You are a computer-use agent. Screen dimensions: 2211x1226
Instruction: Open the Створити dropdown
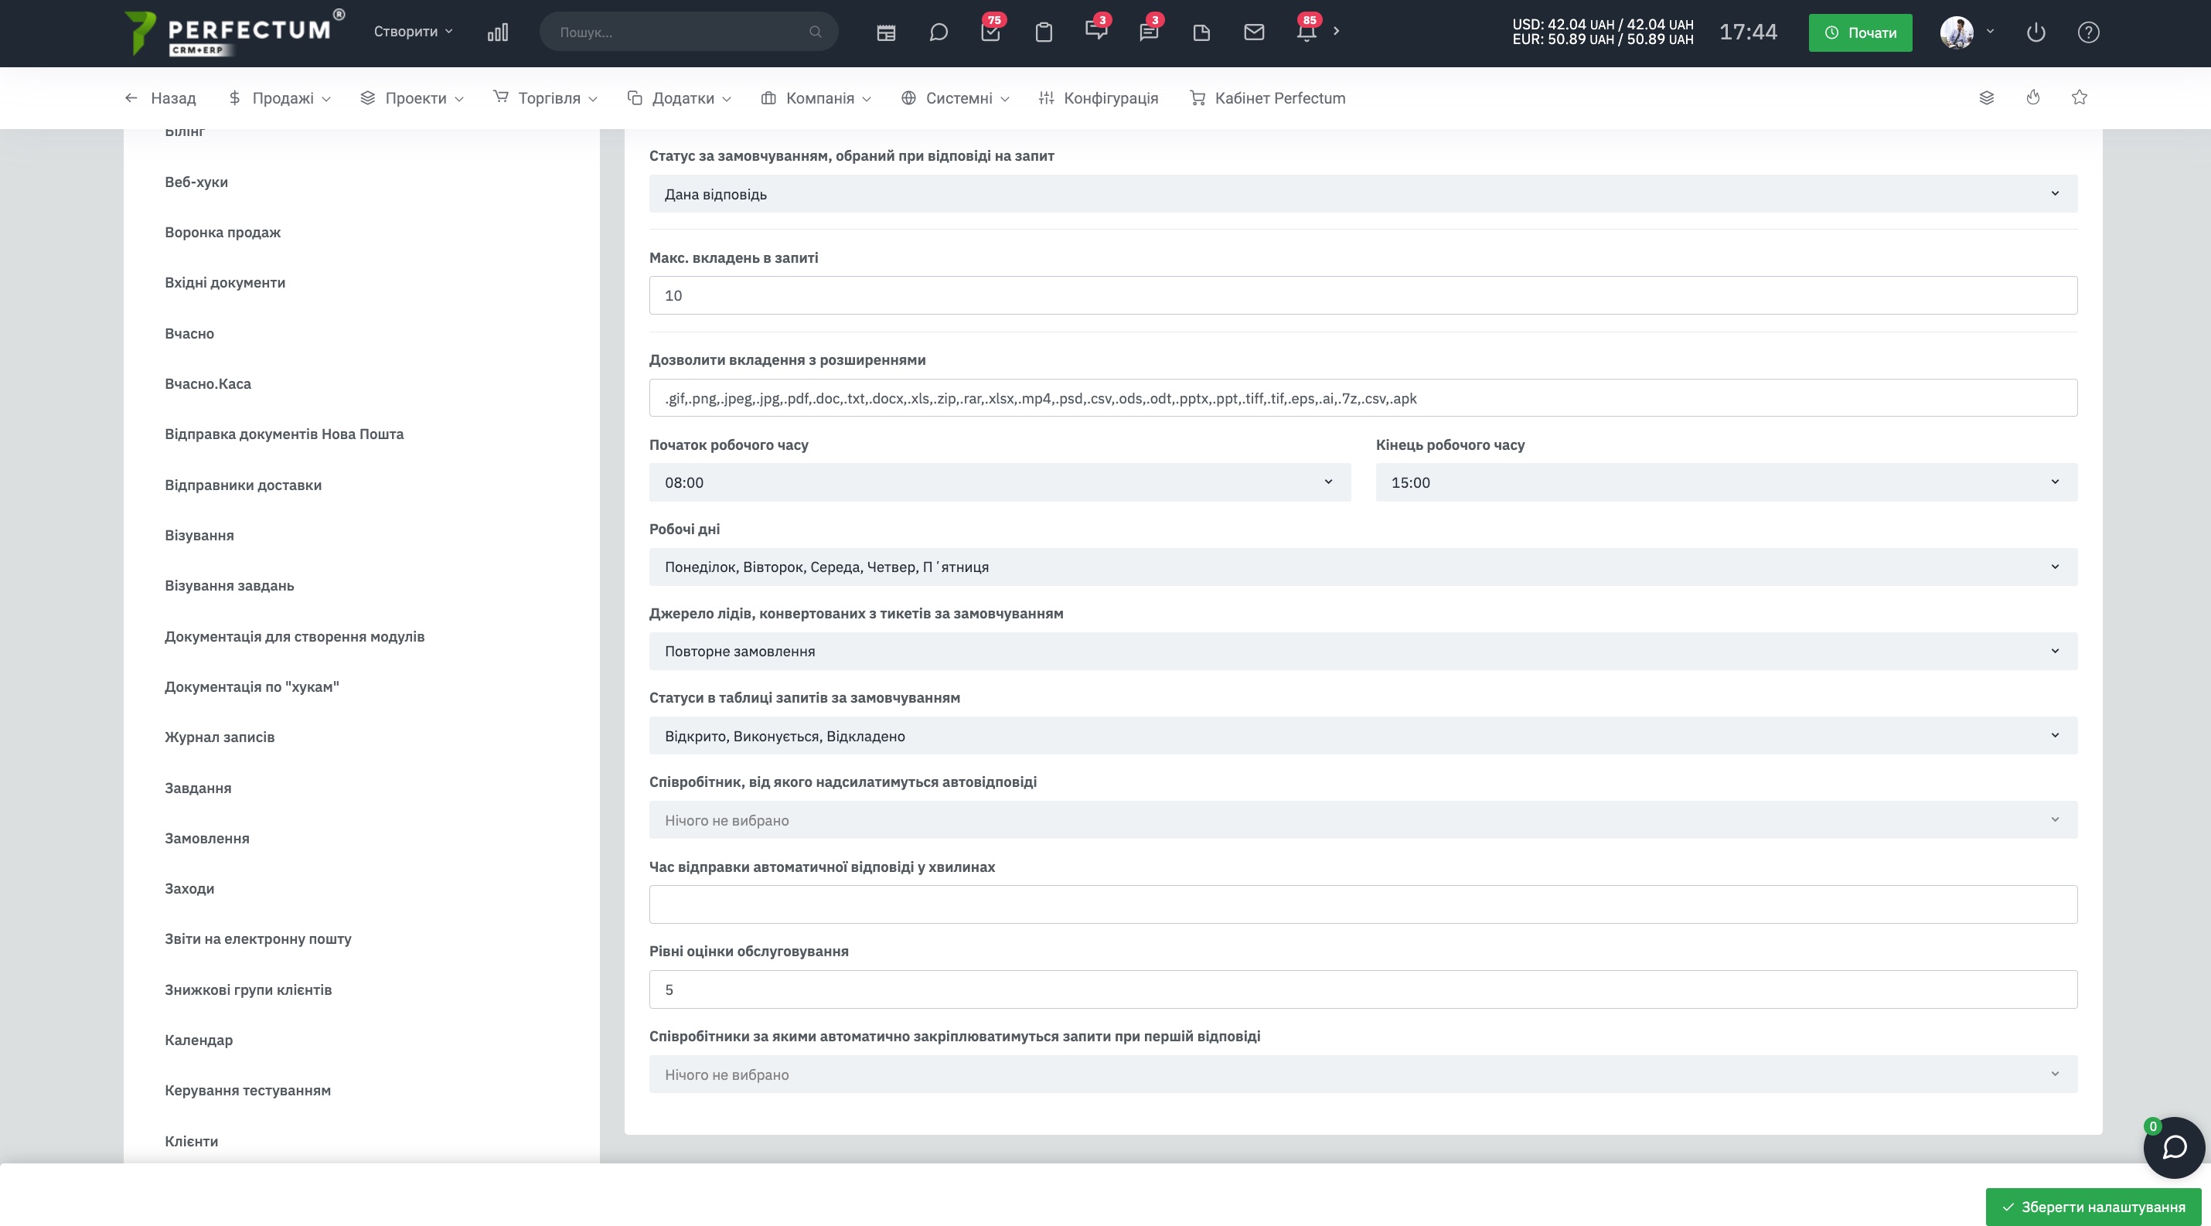[413, 32]
